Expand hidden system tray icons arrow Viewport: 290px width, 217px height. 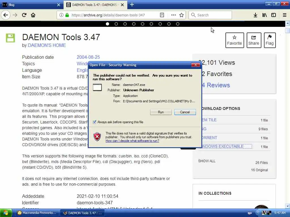click(258, 213)
